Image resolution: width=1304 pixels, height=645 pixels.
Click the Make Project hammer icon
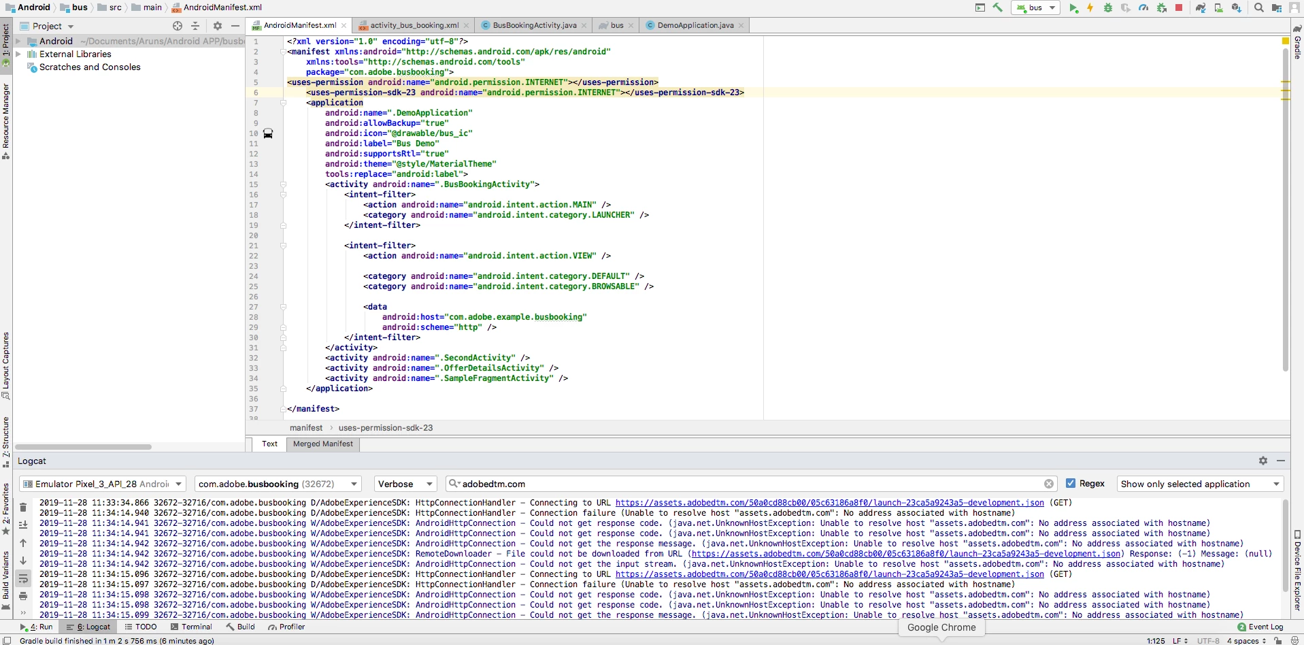click(x=998, y=7)
